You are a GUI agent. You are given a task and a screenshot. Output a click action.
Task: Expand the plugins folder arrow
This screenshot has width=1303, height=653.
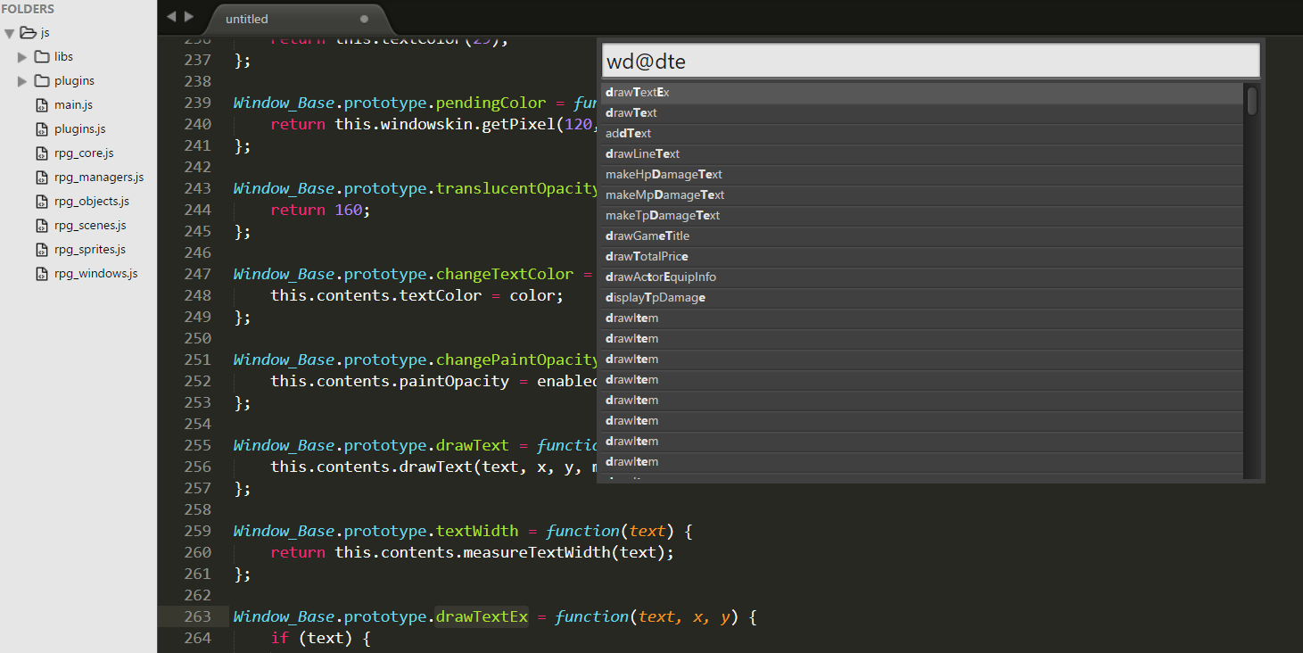pos(22,81)
